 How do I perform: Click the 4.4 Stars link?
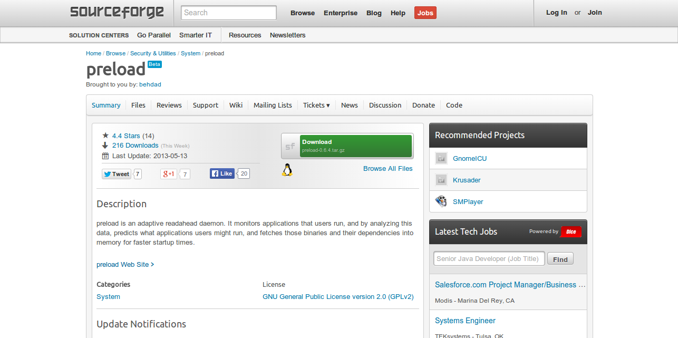[126, 136]
